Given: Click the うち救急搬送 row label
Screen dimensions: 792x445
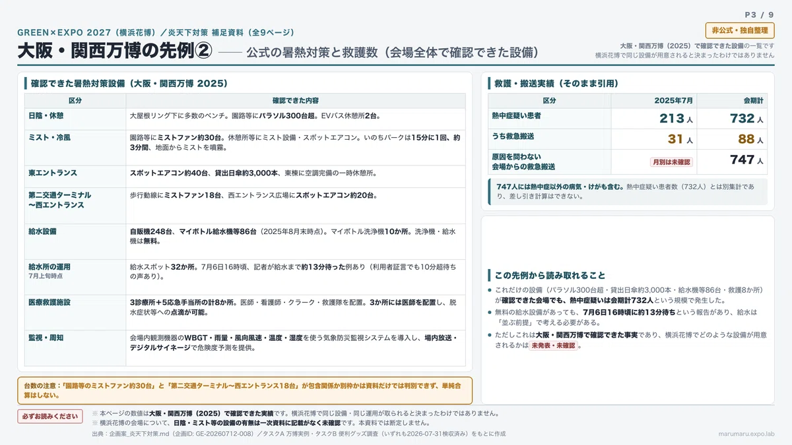Looking at the screenshot, I should (x=513, y=136).
